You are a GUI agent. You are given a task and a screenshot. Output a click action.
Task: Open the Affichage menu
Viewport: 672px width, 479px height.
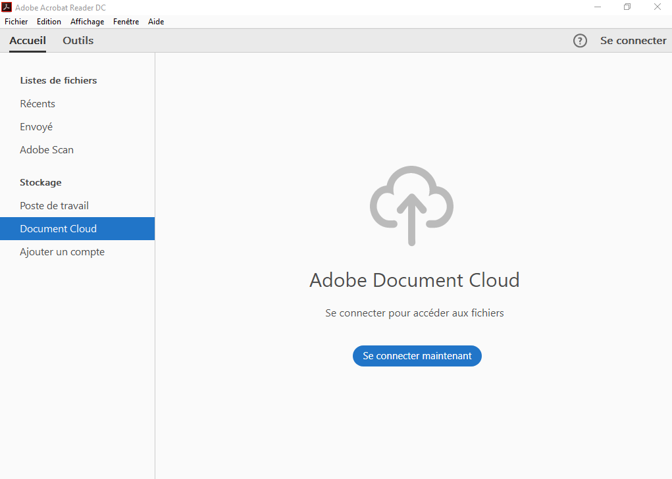pyautogui.click(x=88, y=22)
